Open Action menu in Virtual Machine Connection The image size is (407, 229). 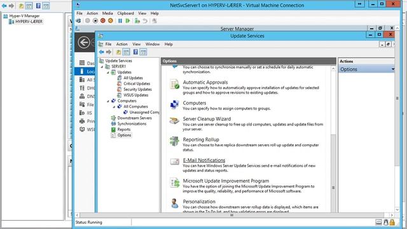coord(92,13)
